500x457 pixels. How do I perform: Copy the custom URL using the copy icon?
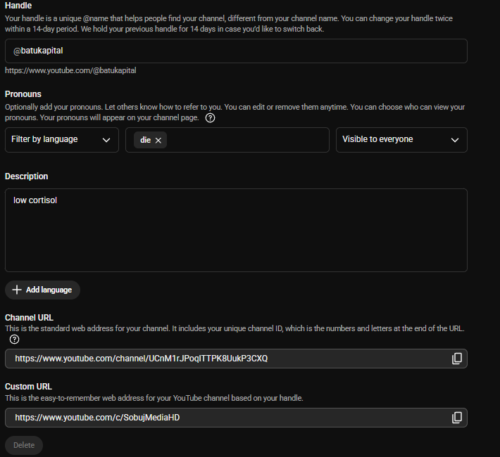pyautogui.click(x=456, y=418)
